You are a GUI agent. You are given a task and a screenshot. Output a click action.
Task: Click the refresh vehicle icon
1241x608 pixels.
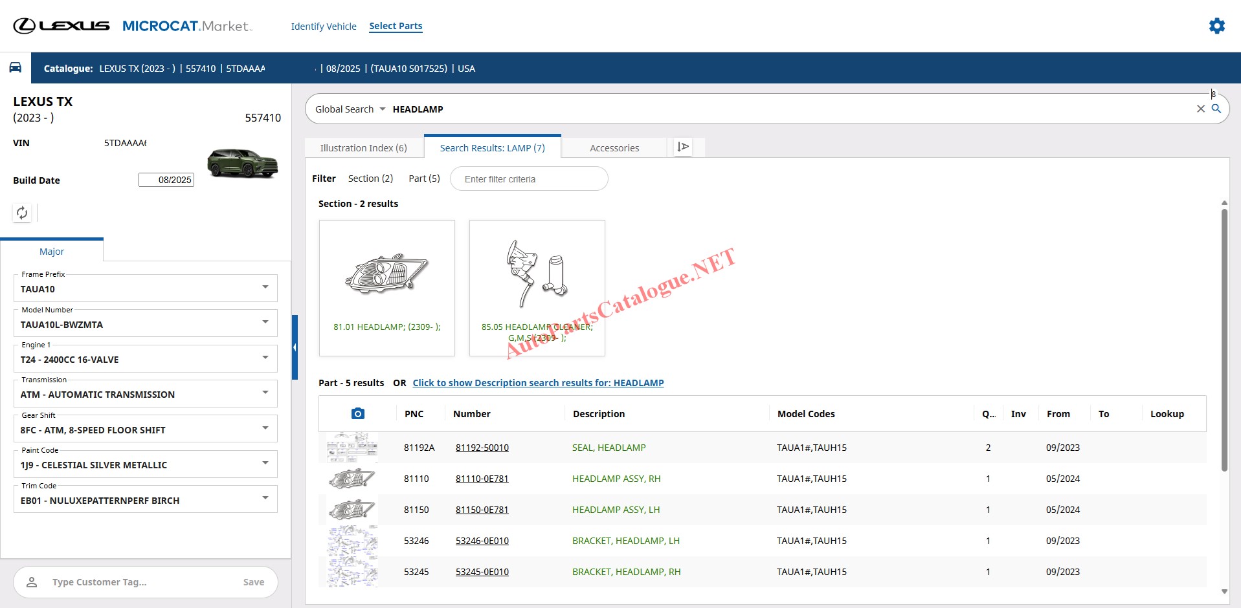coord(22,213)
